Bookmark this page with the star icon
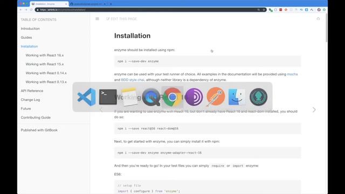Viewport: 345px width, 194px height. click(264, 10)
